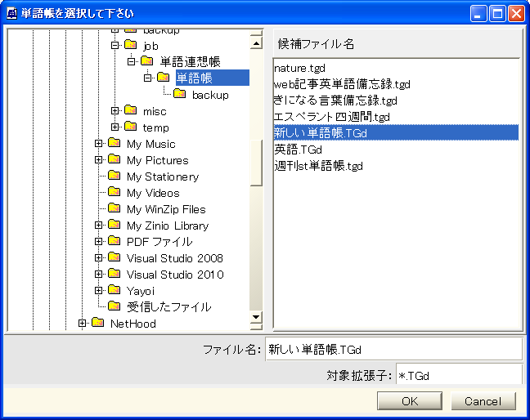This screenshot has width=530, height=420.
Task: Expand the My Zinio Library node
Action: [x=99, y=225]
